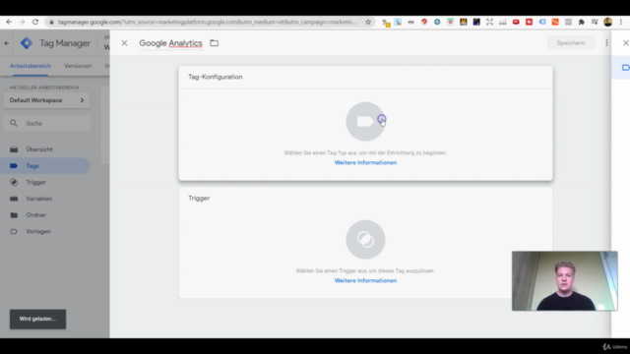Open Weitere Informationen link under Trigger
This screenshot has width=630, height=354.
pos(365,280)
